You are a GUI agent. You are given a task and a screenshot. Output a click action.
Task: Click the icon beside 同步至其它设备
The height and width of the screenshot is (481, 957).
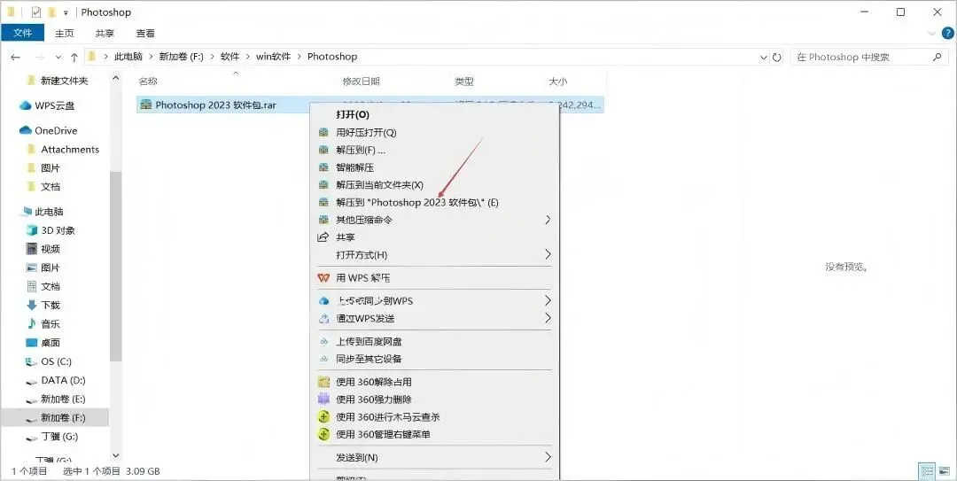click(x=324, y=359)
